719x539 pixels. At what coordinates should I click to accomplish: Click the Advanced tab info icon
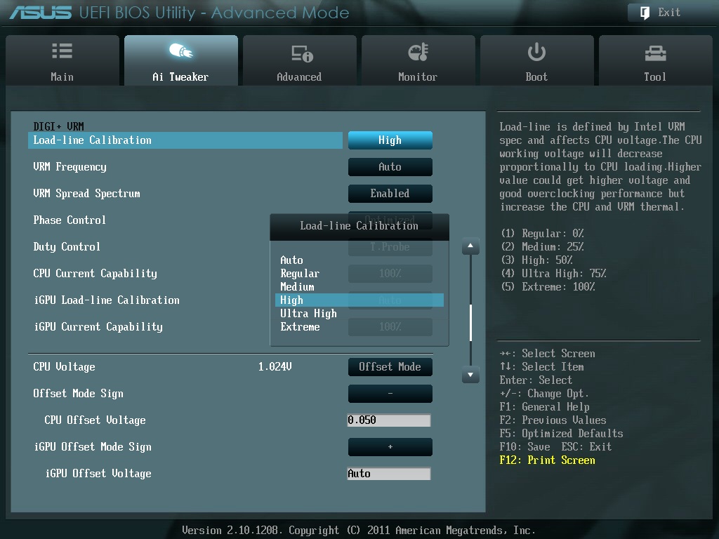302,53
